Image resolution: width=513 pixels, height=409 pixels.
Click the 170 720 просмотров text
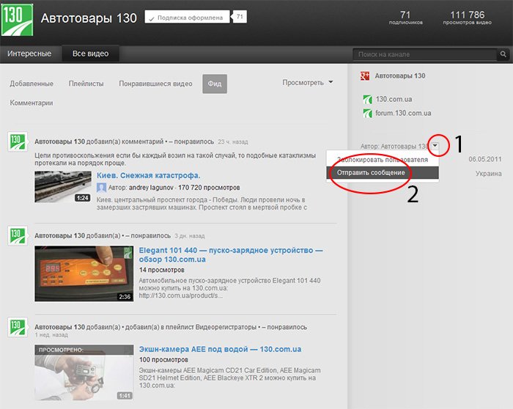(209, 188)
